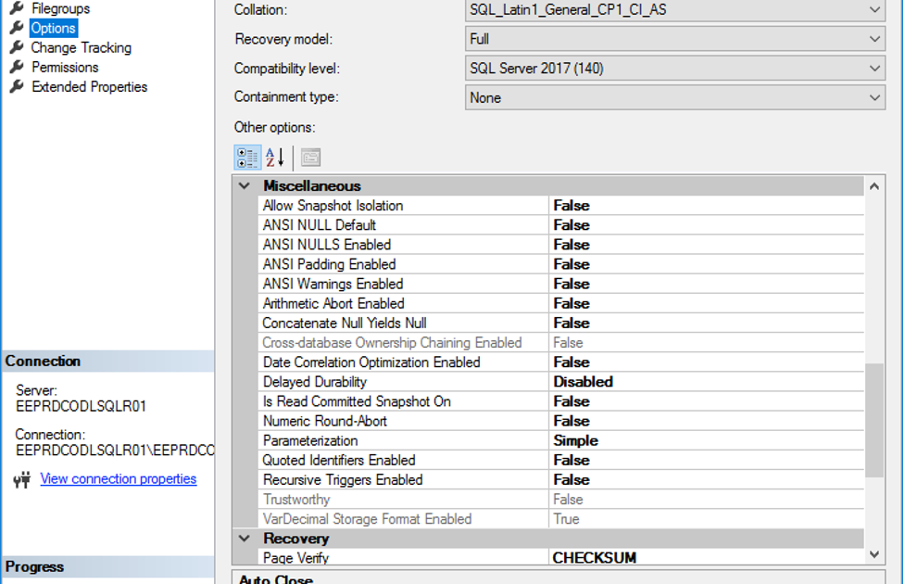Open the Collation dropdown
905x584 pixels.
click(x=874, y=8)
